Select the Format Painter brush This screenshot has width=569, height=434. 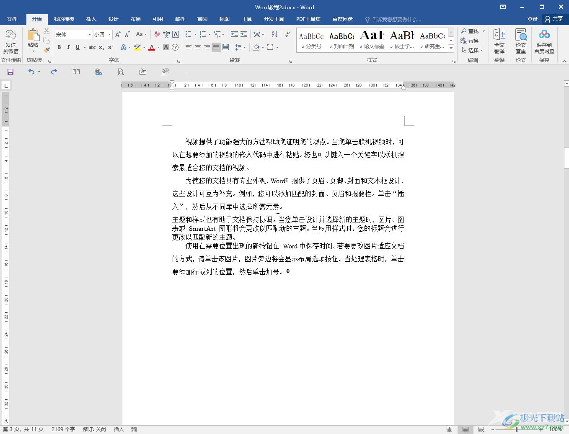pyautogui.click(x=47, y=50)
